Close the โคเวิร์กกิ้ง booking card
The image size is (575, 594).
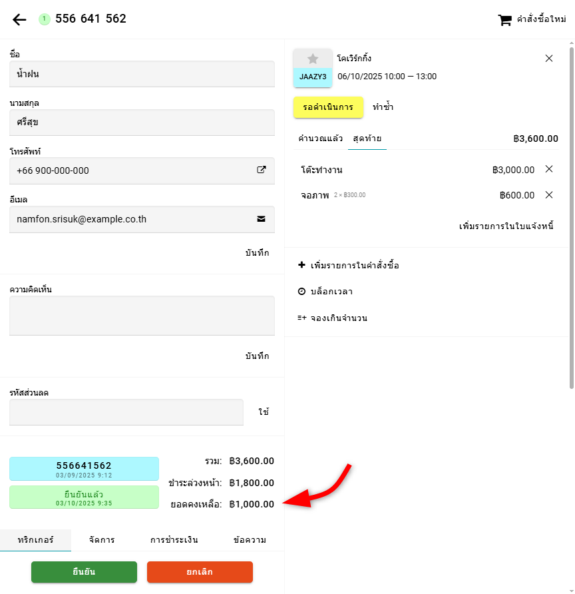(x=549, y=59)
